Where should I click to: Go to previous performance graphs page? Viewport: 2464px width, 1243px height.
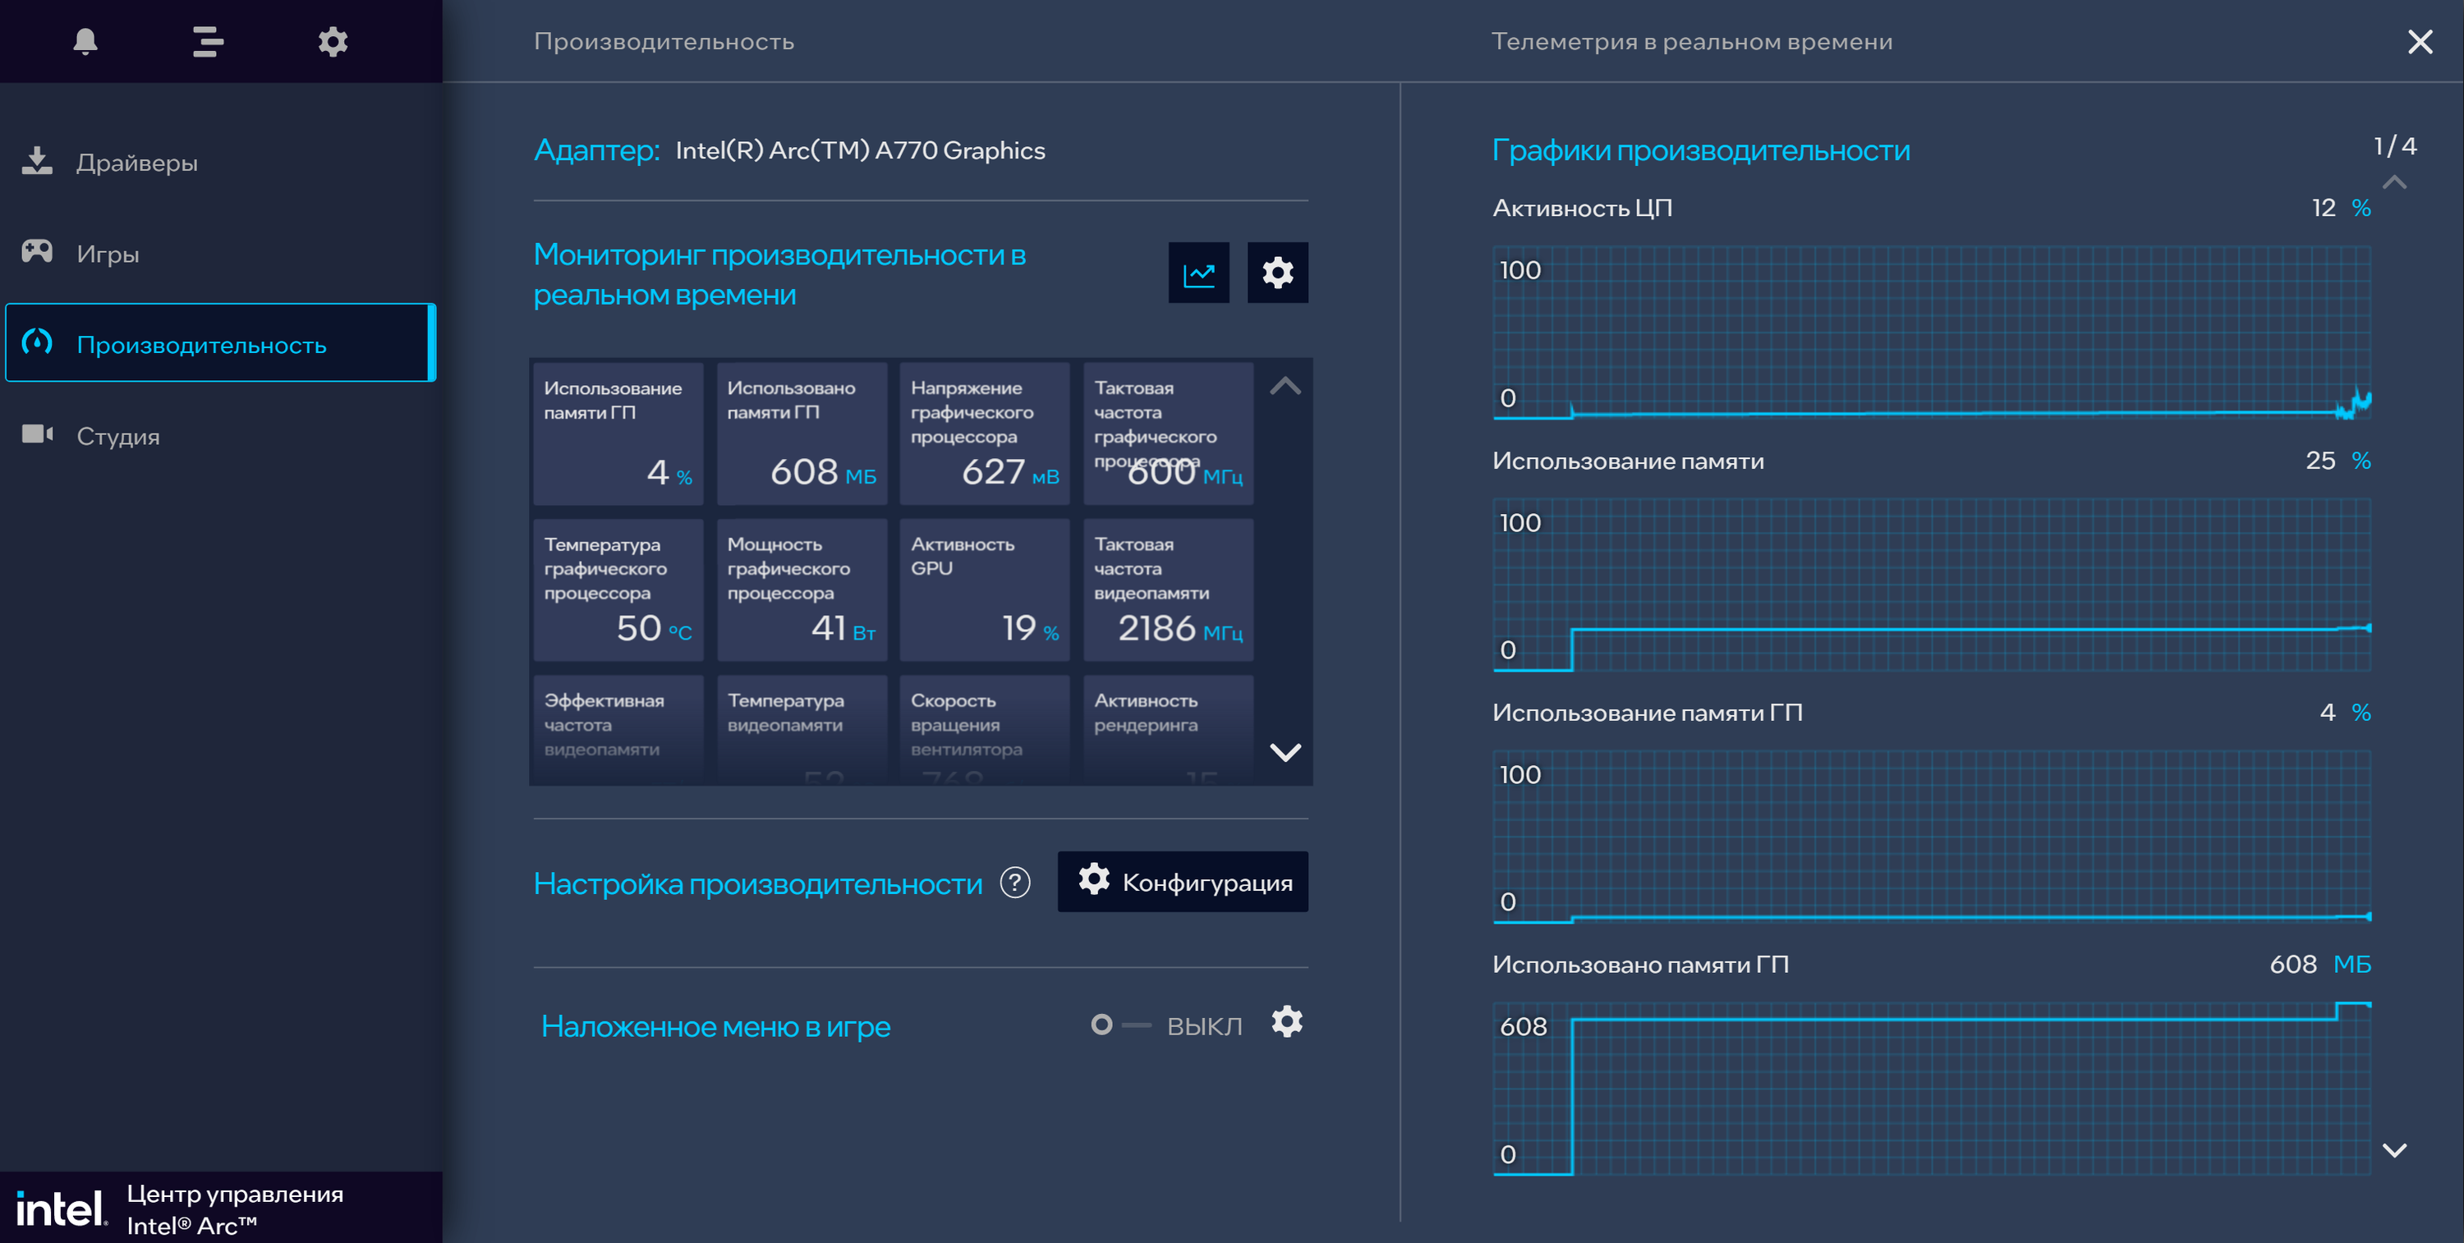coord(2393,181)
